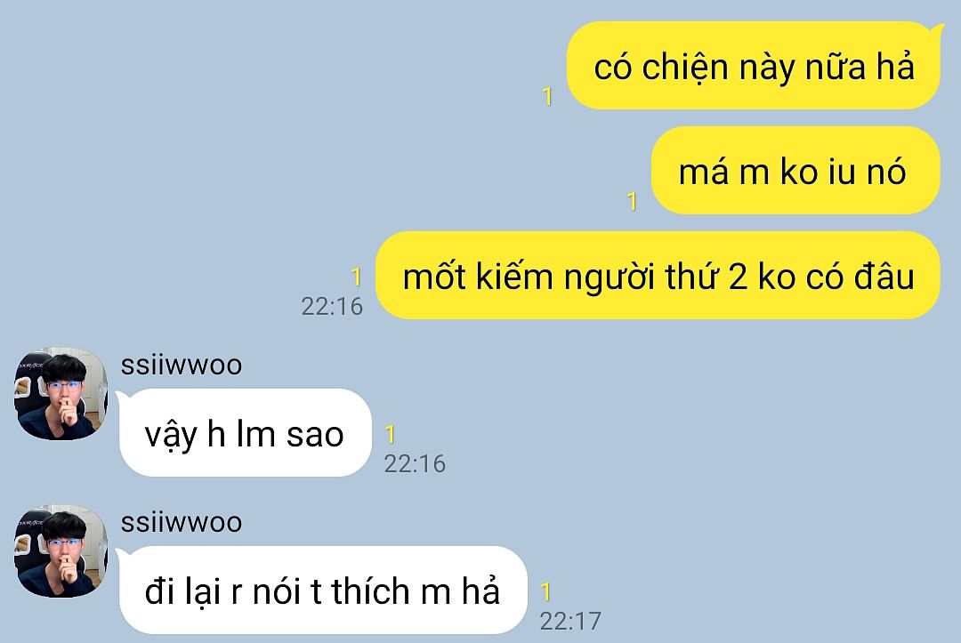The image size is (961, 643).
Task: Select the message "mốt kiếm người thứ 2 ko có đâu"
Action: (x=658, y=275)
